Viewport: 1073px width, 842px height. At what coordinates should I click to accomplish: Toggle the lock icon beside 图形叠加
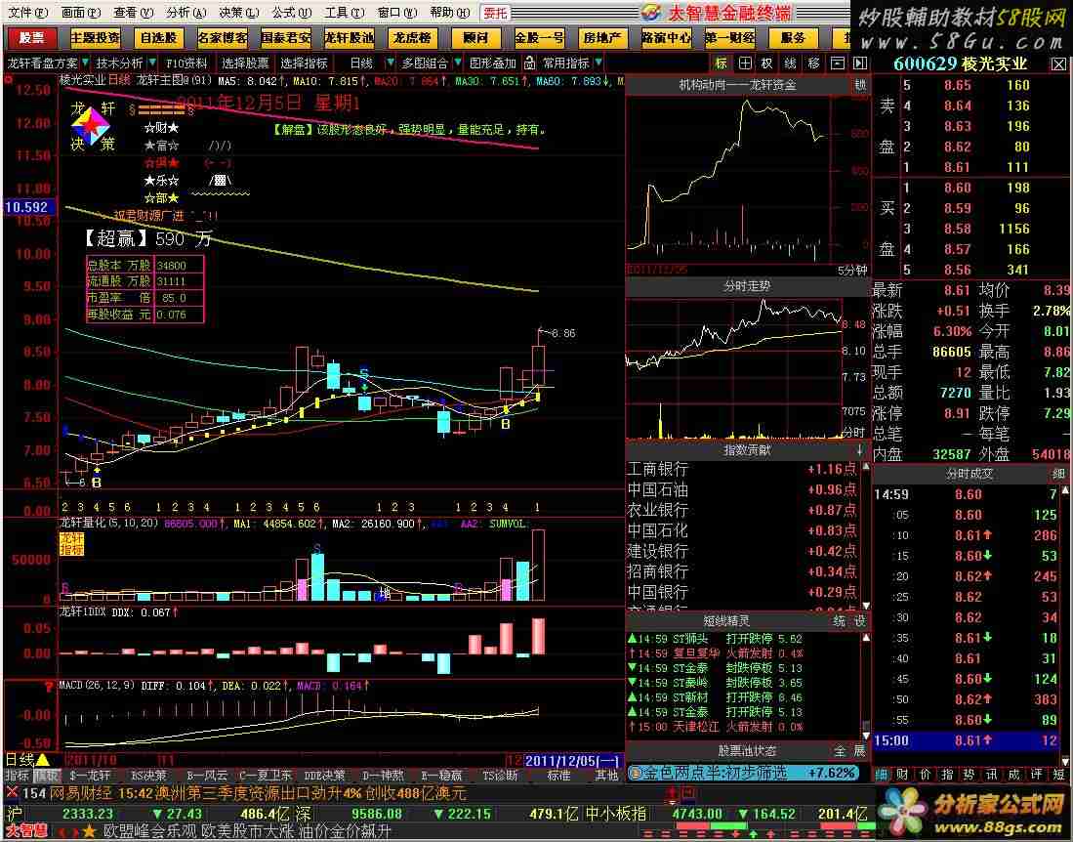(529, 63)
